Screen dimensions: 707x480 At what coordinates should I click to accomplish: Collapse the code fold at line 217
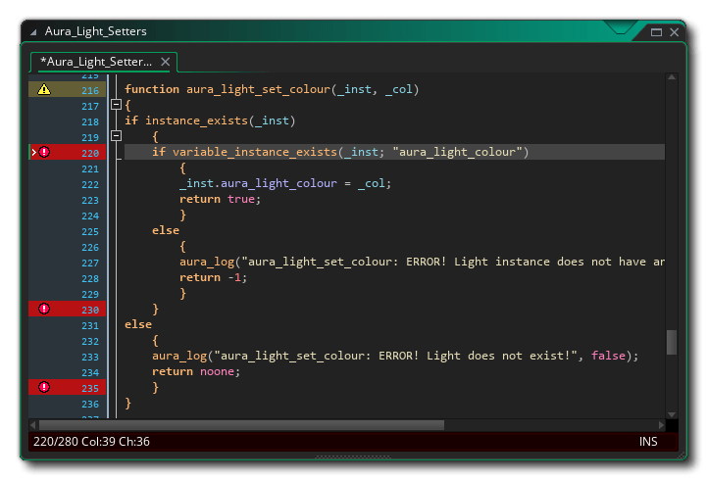[x=117, y=105]
